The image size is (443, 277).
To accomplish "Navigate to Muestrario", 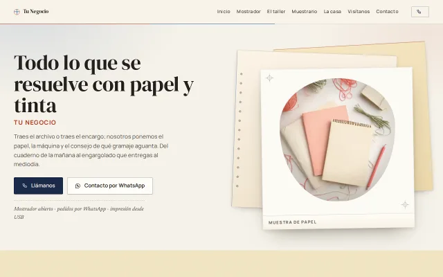I will pyautogui.click(x=305, y=12).
